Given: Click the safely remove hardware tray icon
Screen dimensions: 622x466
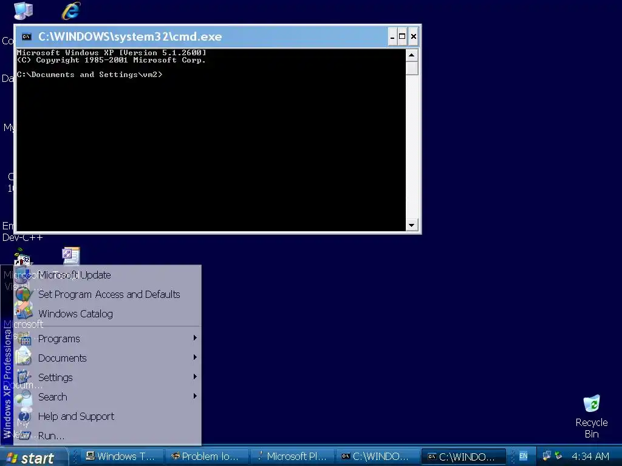Looking at the screenshot, I should point(559,456).
